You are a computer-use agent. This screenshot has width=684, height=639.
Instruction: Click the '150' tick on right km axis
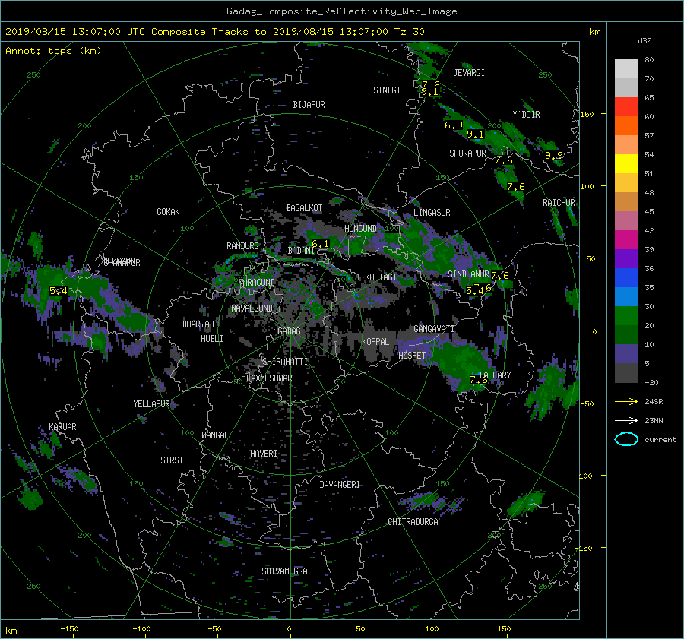(587, 114)
